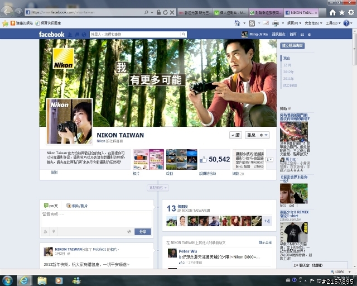Open Facebook friend requests icon

coord(70,35)
